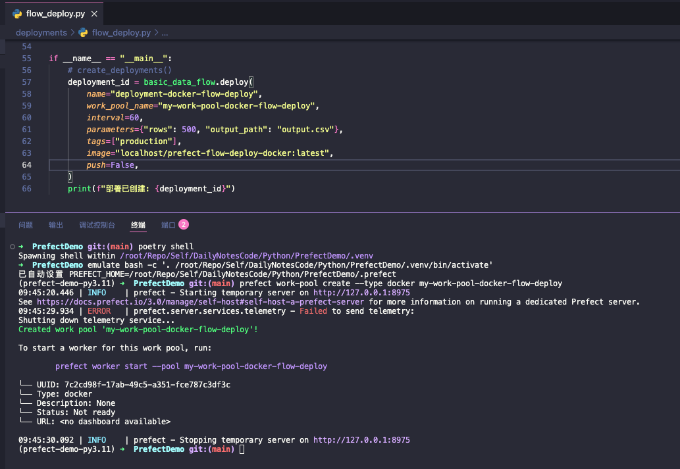Screen dimensions: 680x469
Task: Open http://127.0.0.1:8975 link in Stopping server line
Action: tap(361, 440)
